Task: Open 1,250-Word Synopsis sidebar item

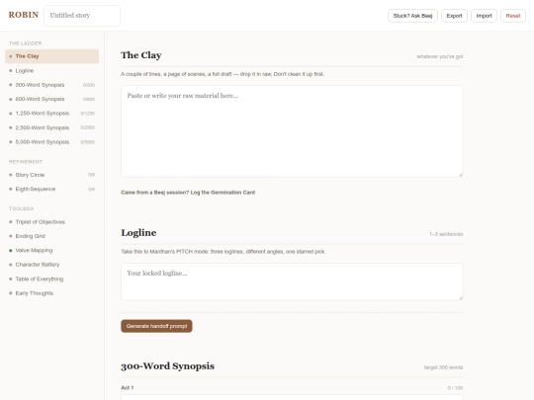Action: (51, 114)
